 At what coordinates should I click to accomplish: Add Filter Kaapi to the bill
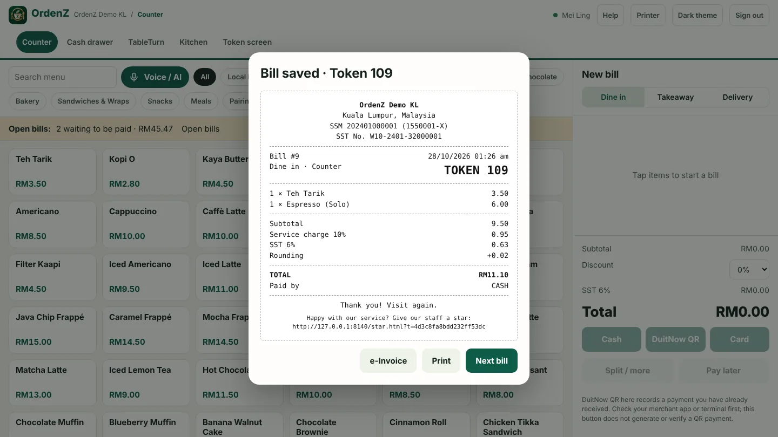[x=52, y=277]
